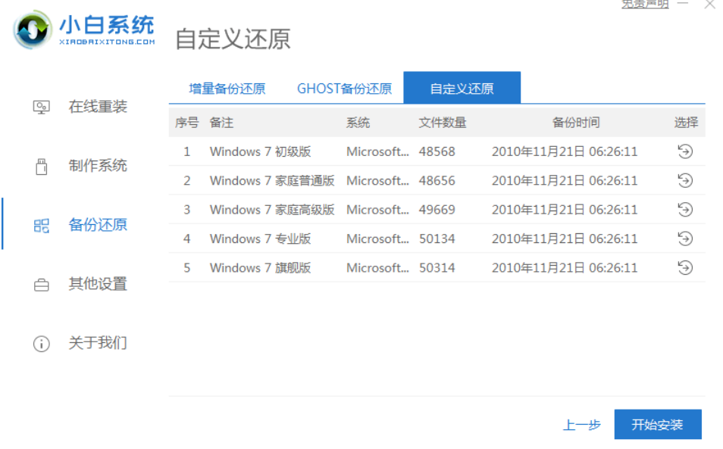Click the 备份时间 column header

click(x=575, y=123)
